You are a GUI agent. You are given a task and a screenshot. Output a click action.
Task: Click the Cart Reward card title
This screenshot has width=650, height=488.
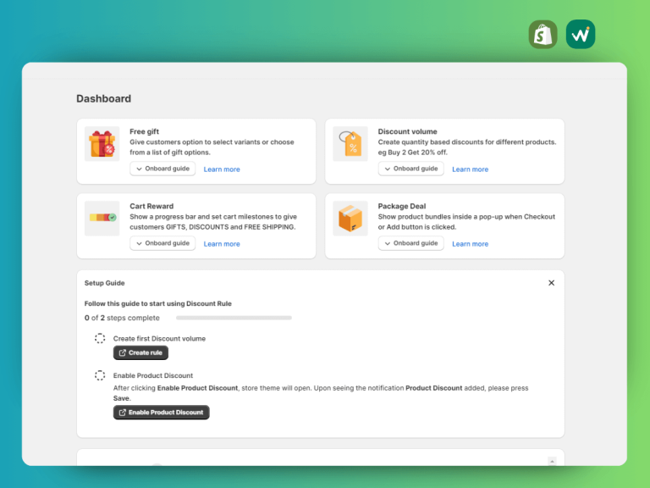coord(151,206)
